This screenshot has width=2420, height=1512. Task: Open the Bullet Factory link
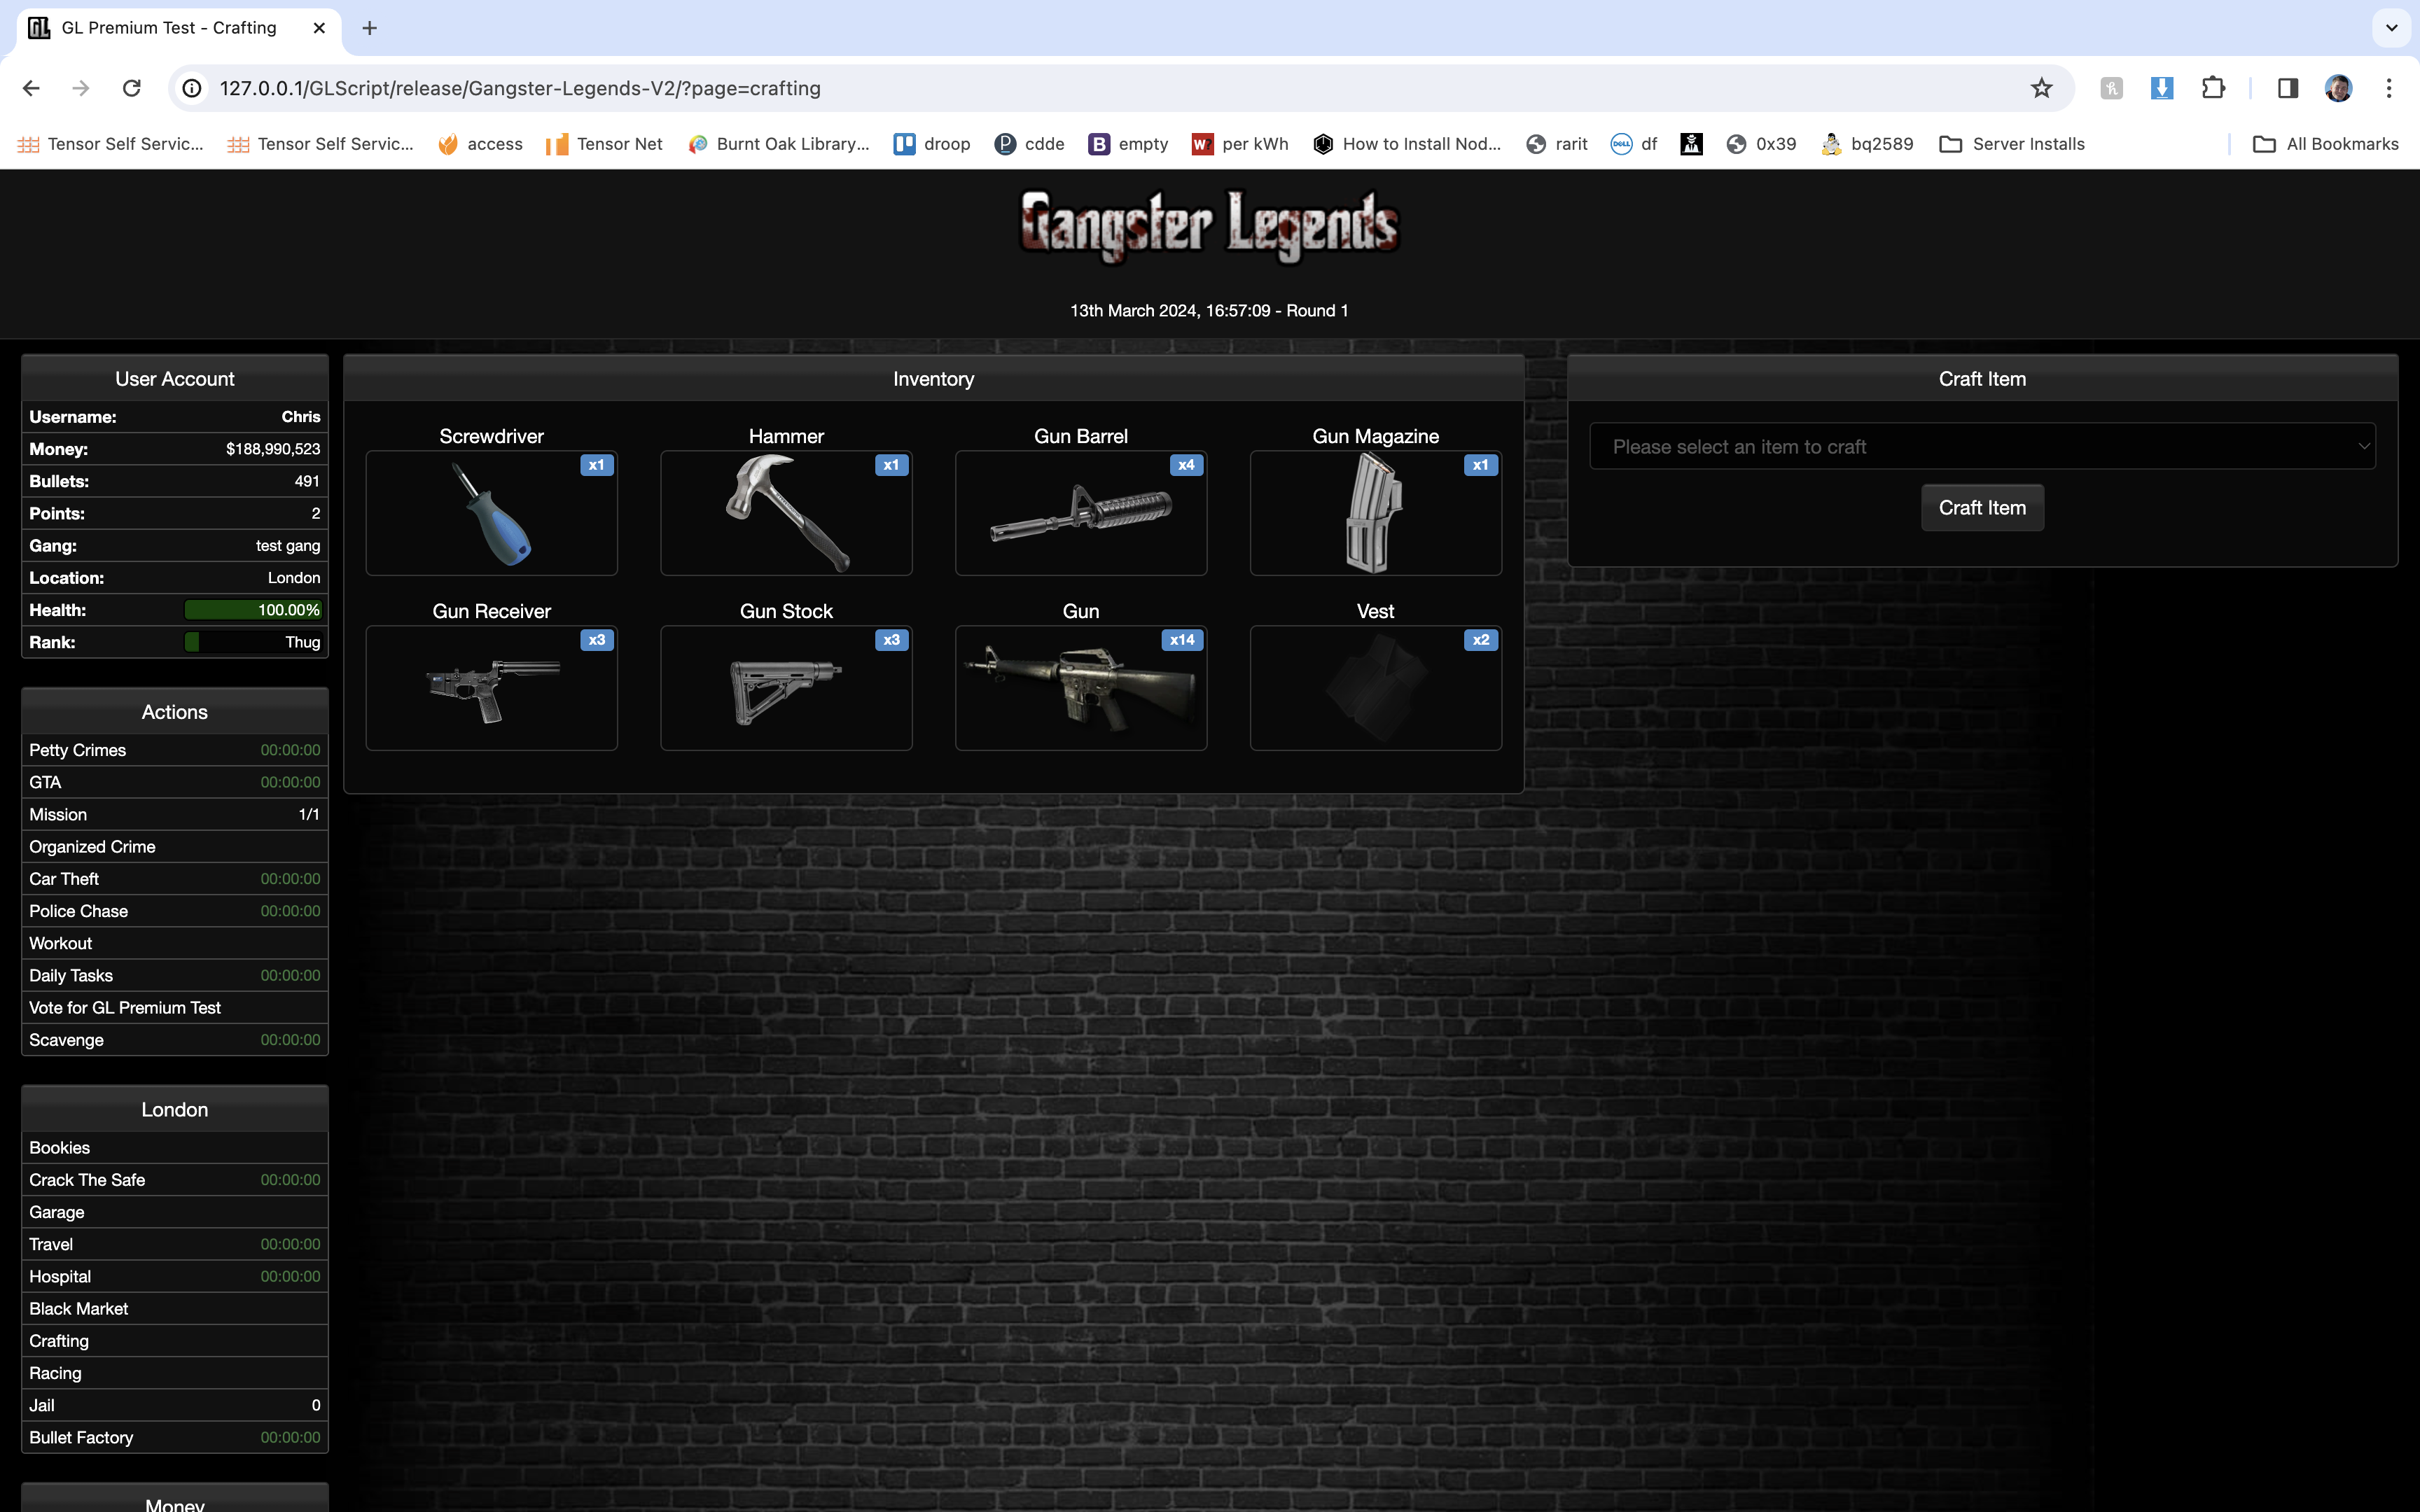(81, 1437)
